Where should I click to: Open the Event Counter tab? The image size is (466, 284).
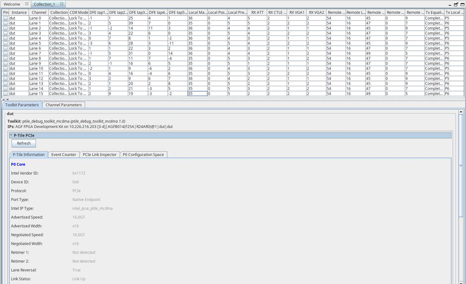pyautogui.click(x=64, y=155)
